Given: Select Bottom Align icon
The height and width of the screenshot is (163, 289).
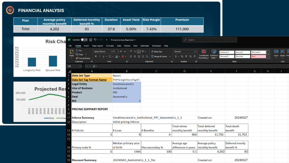Looking at the screenshot, I should (139, 52).
